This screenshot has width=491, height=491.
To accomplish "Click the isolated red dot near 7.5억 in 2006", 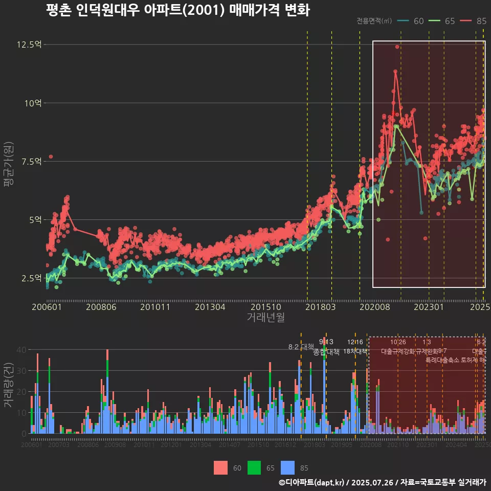I will point(51,157).
